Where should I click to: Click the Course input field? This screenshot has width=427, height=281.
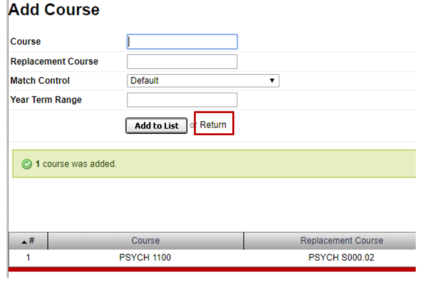point(182,42)
